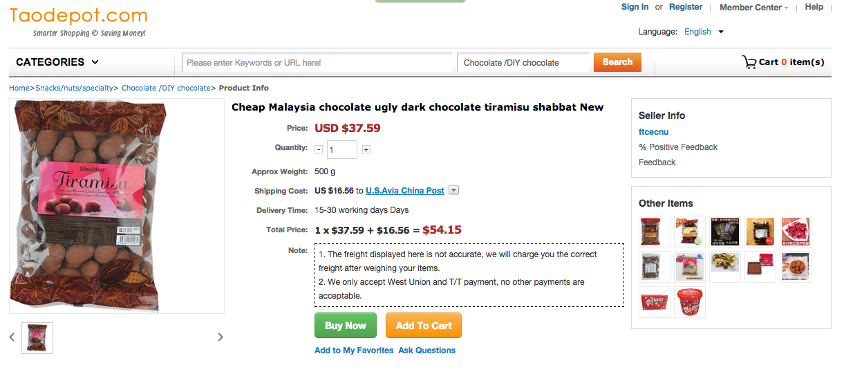844x383 pixels.
Task: Click the Add To Cart button
Action: click(424, 326)
